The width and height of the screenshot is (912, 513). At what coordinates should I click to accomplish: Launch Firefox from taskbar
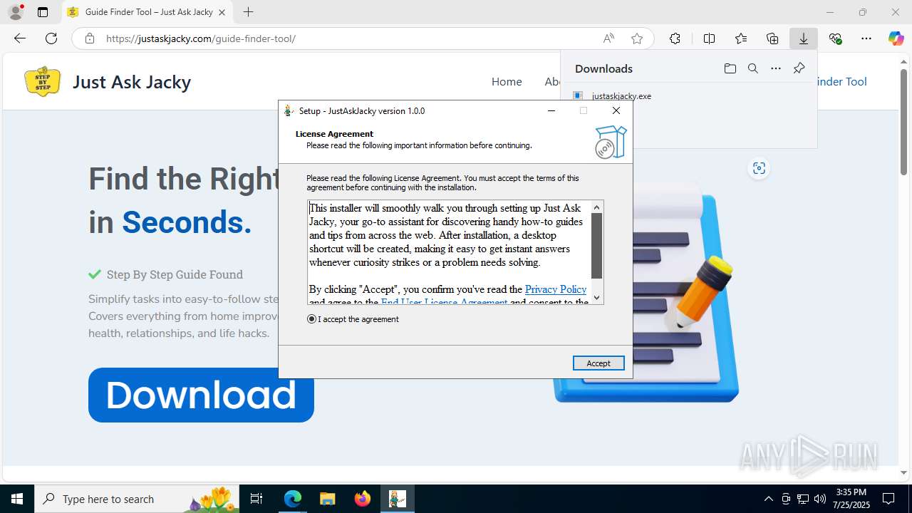[363, 499]
